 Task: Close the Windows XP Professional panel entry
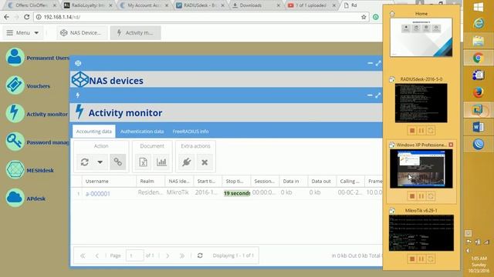(x=451, y=145)
